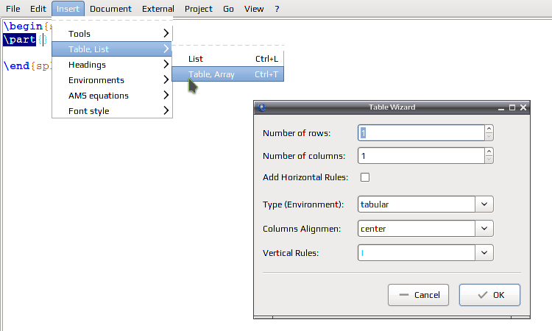Open the Go menu

coord(228,9)
